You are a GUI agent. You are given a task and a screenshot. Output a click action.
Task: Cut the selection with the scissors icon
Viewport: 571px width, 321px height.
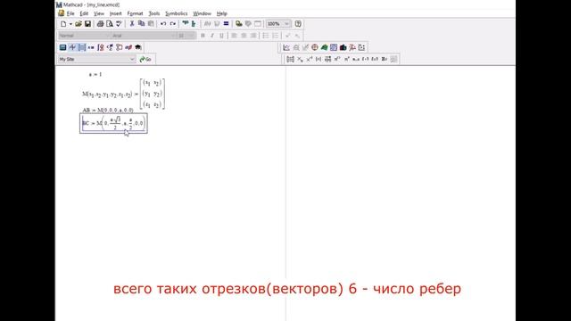point(132,24)
